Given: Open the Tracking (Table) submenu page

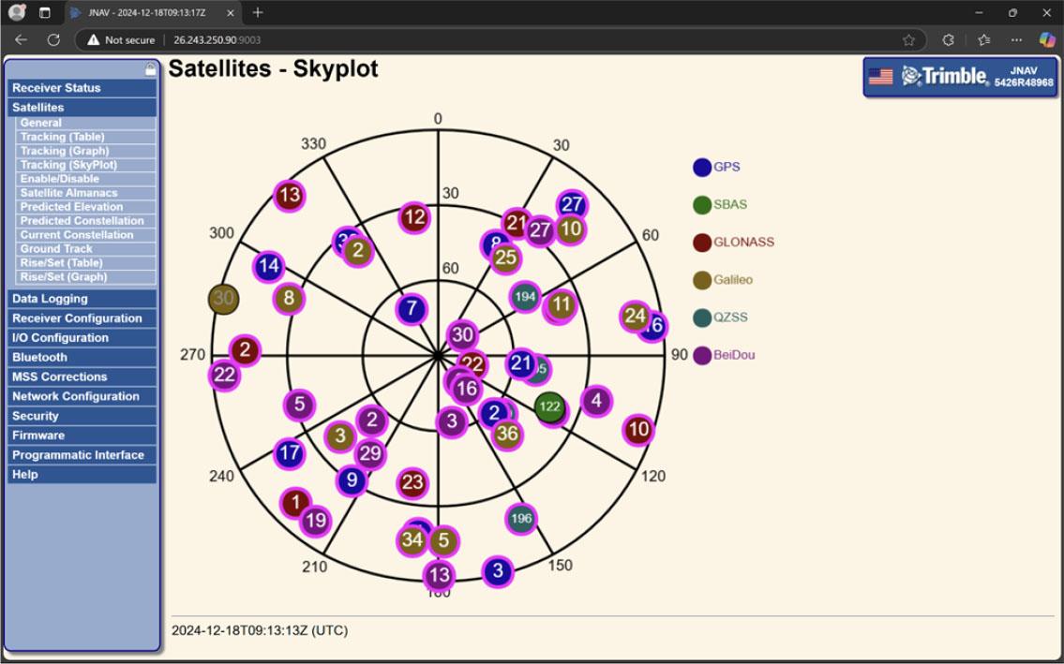Looking at the screenshot, I should (x=62, y=137).
